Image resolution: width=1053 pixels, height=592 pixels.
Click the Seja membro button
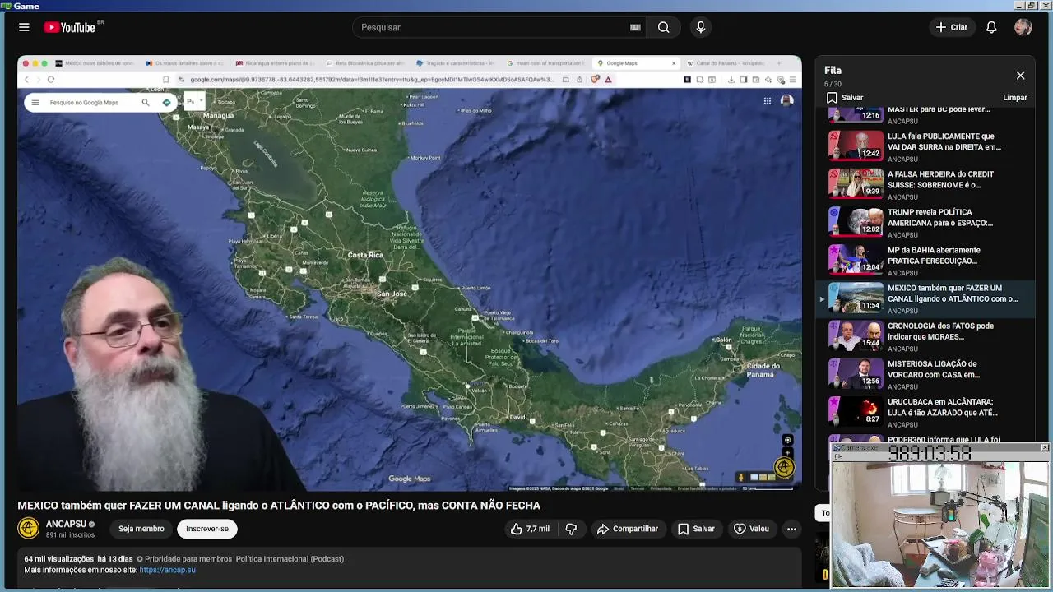pyautogui.click(x=141, y=529)
